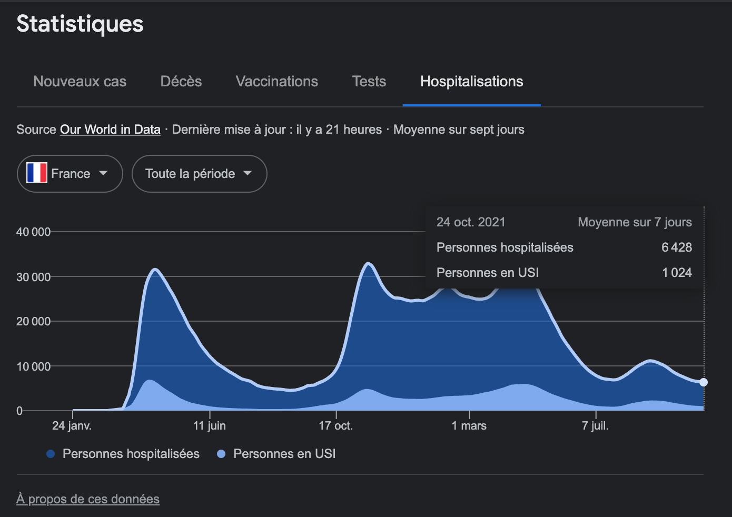
Task: Toggle the 'Personnes en USI' legend label
Action: coord(284,454)
